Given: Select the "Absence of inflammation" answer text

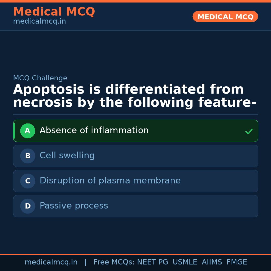Looking at the screenshot, I should pos(94,130).
